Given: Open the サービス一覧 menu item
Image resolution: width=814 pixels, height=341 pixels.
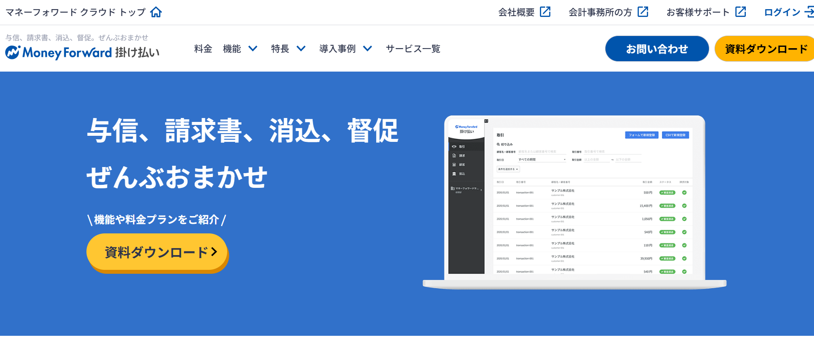Looking at the screenshot, I should click(x=413, y=49).
